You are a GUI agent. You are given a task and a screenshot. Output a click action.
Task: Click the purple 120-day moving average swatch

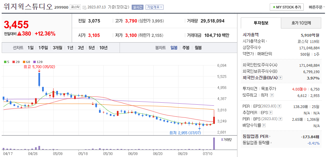click(x=34, y=62)
